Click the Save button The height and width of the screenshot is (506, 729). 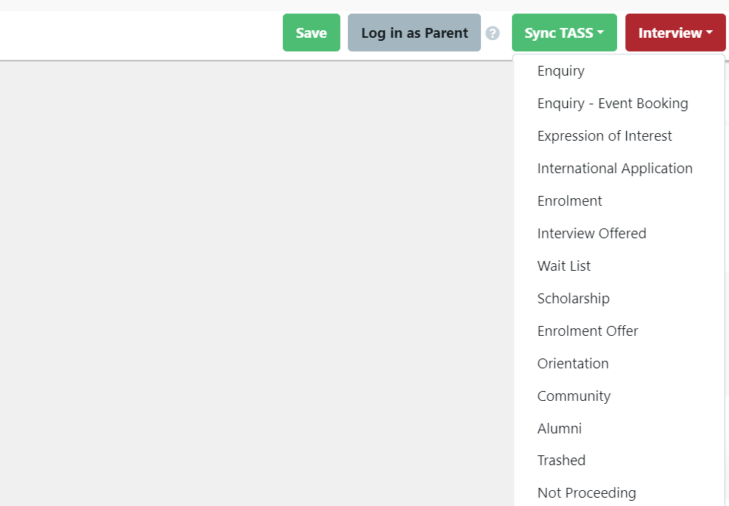click(x=311, y=33)
